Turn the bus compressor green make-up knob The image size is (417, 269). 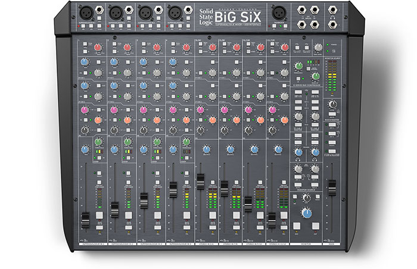(x=316, y=76)
